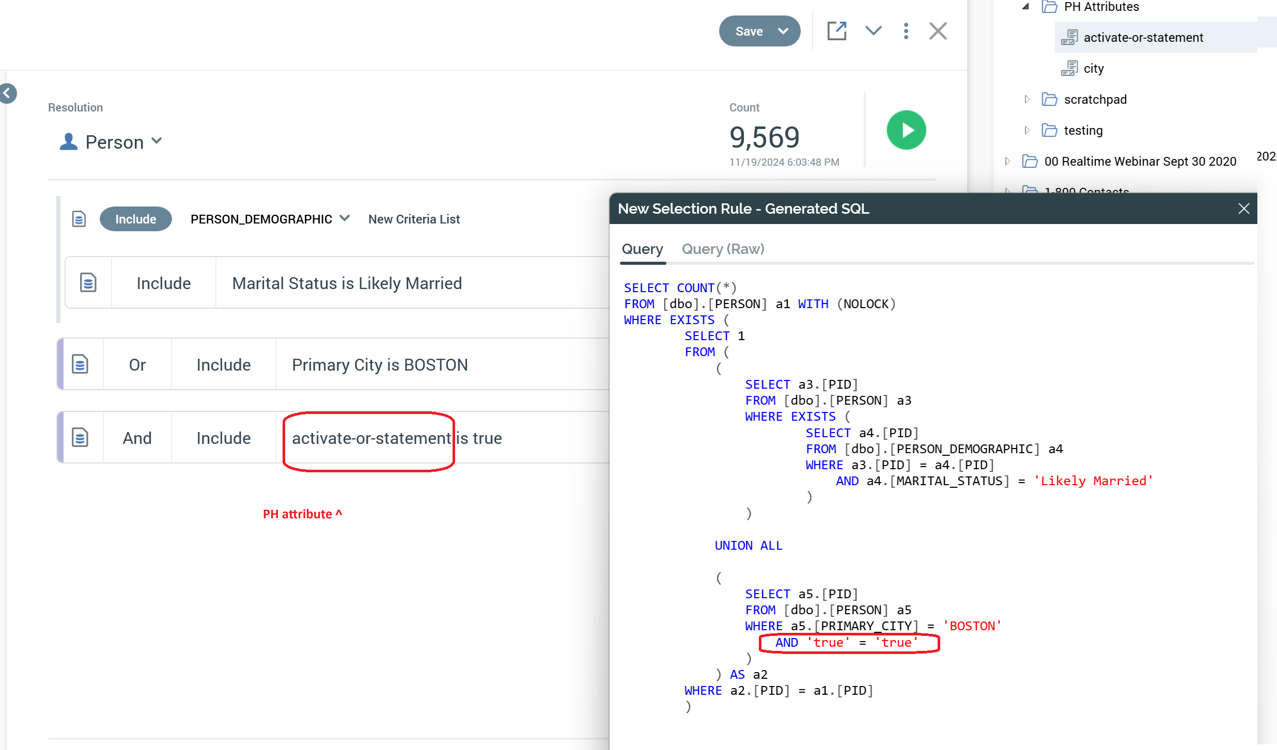Close the Generated SQL dialog

click(x=1244, y=208)
